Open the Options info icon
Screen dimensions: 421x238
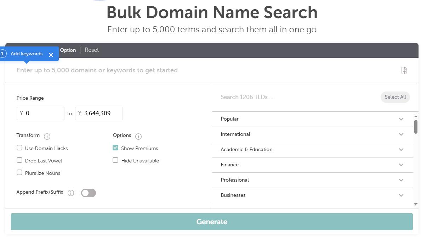(x=138, y=136)
